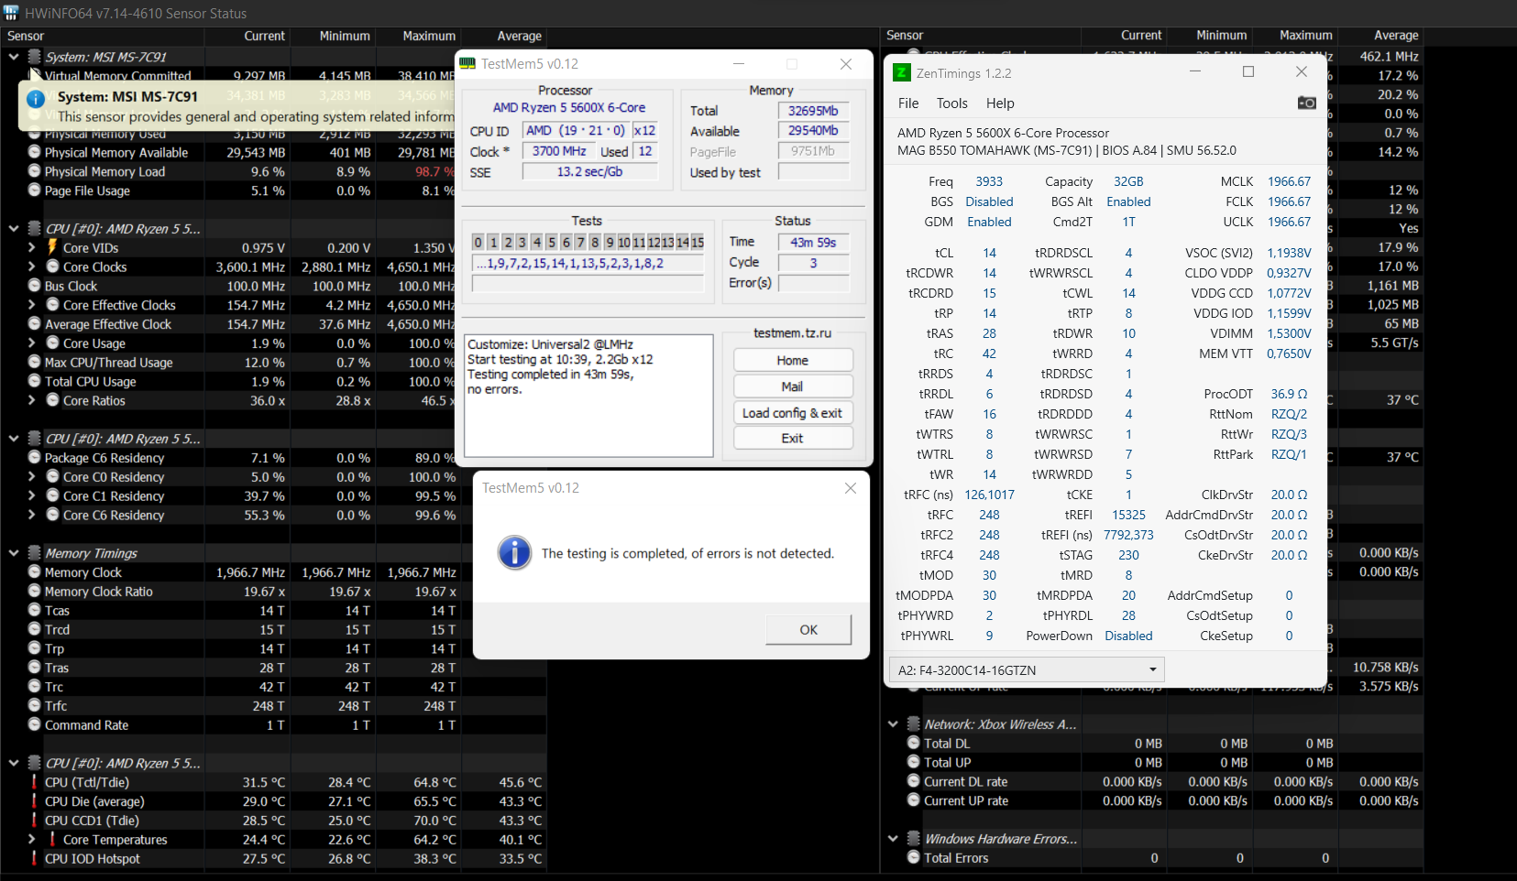Open the A2: F4-3200C14-16GTZN module dropdown
Screen dimensions: 1517x881
(1027, 669)
